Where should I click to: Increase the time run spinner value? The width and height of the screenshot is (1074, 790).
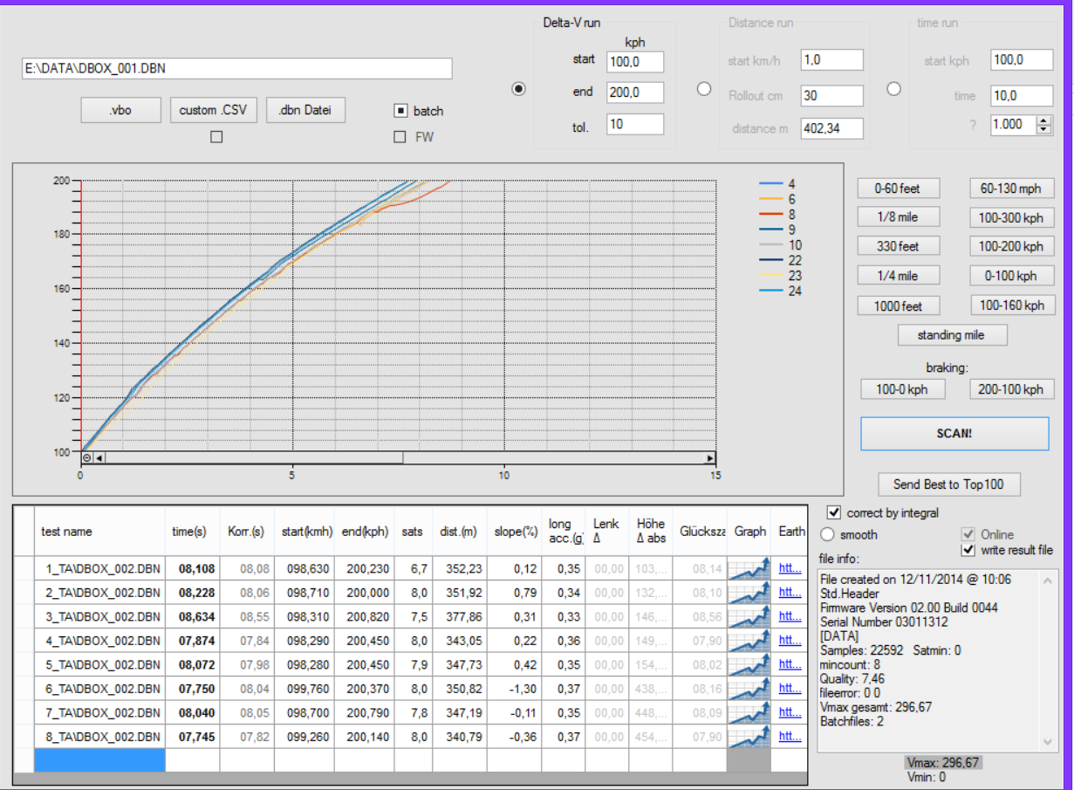click(1043, 120)
